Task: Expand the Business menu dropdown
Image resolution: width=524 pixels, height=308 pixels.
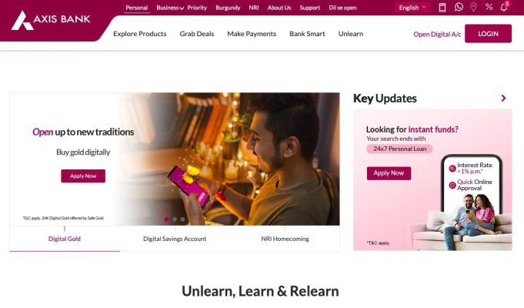Action: tap(170, 8)
